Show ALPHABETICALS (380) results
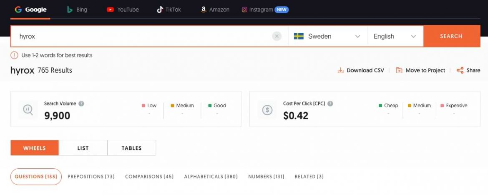Viewport: 488px width, 195px height. [x=211, y=176]
